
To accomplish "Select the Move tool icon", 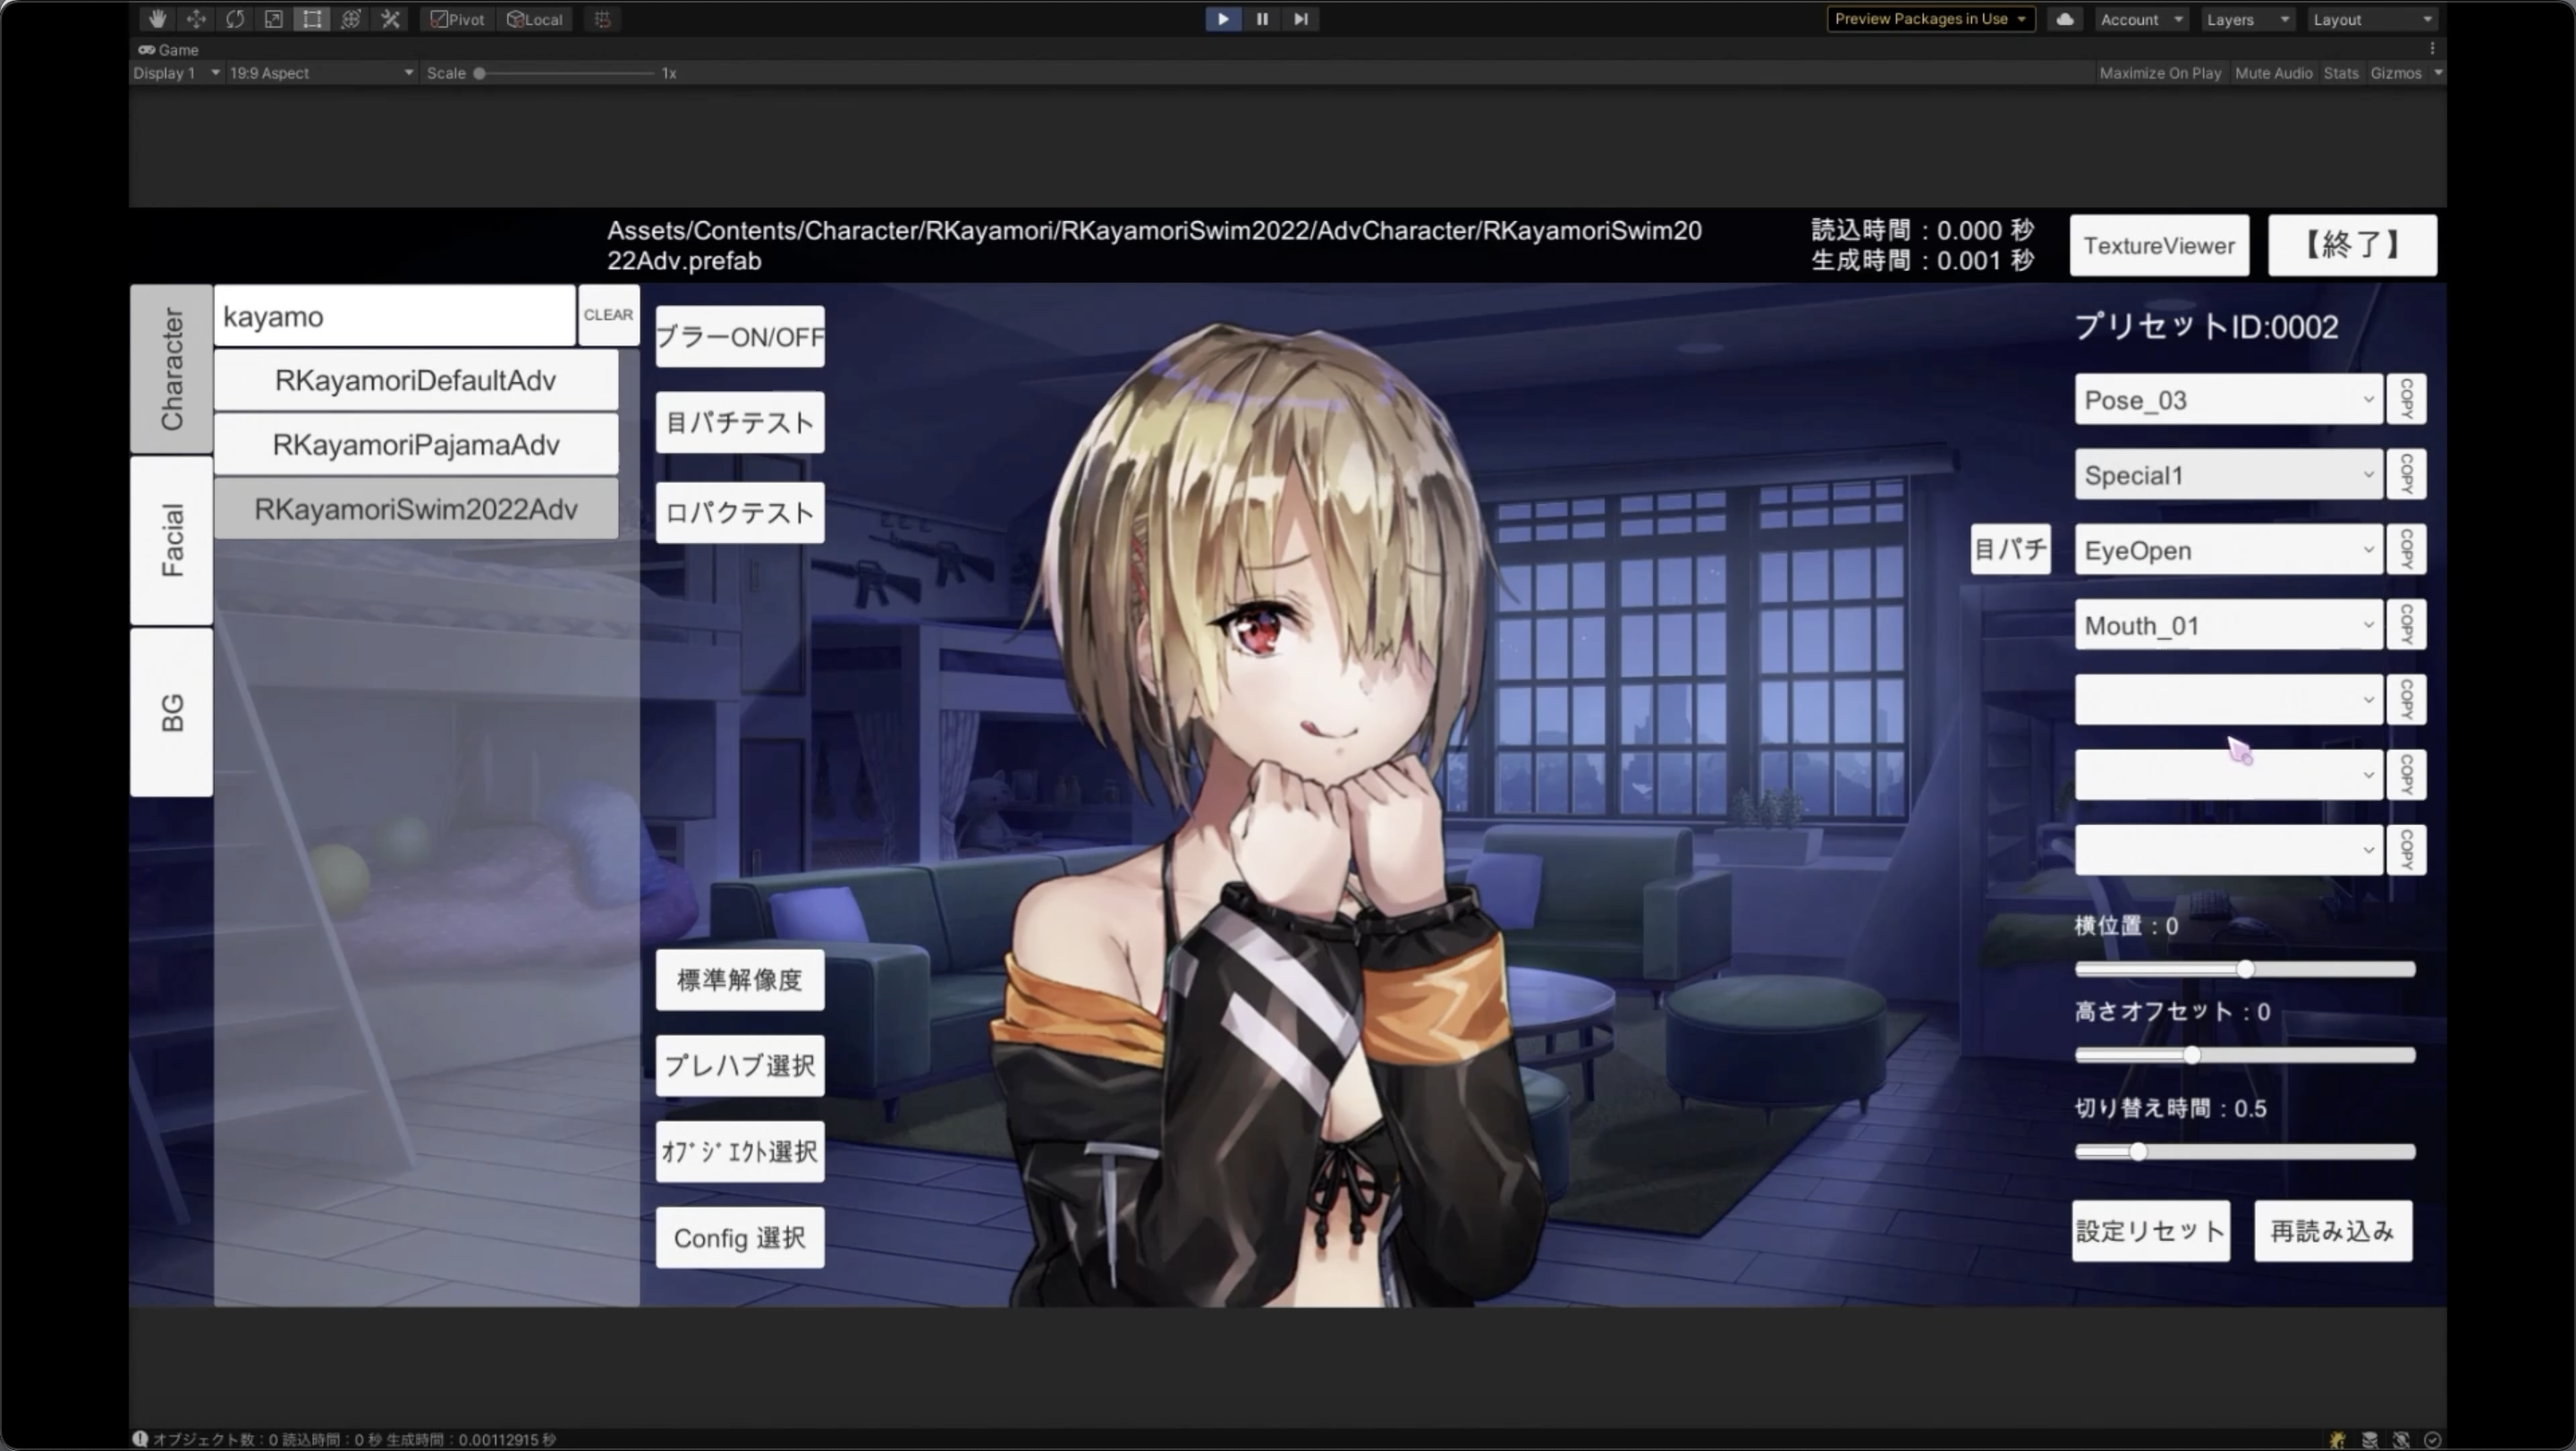I will pyautogui.click(x=196, y=19).
